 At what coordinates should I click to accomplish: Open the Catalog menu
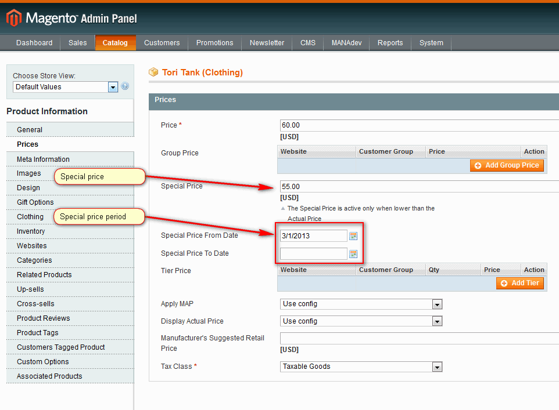coord(115,43)
